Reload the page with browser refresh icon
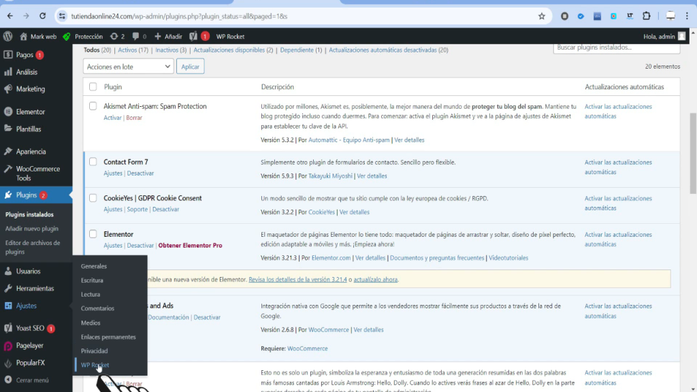 click(43, 16)
